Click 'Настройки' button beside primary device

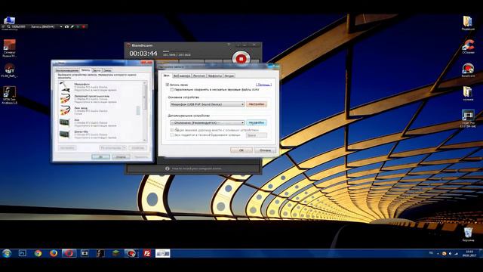point(257,104)
